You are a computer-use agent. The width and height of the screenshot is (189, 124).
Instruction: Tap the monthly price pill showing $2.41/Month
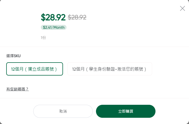tap(54, 27)
